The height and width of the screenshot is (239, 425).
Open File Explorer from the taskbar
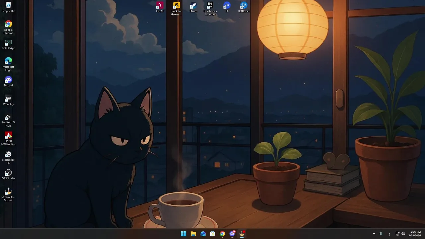(193, 234)
